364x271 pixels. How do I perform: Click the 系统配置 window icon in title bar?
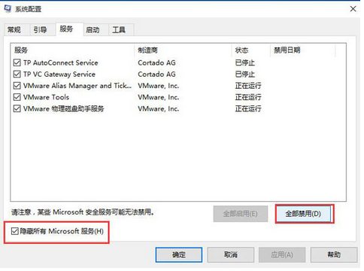click(8, 9)
